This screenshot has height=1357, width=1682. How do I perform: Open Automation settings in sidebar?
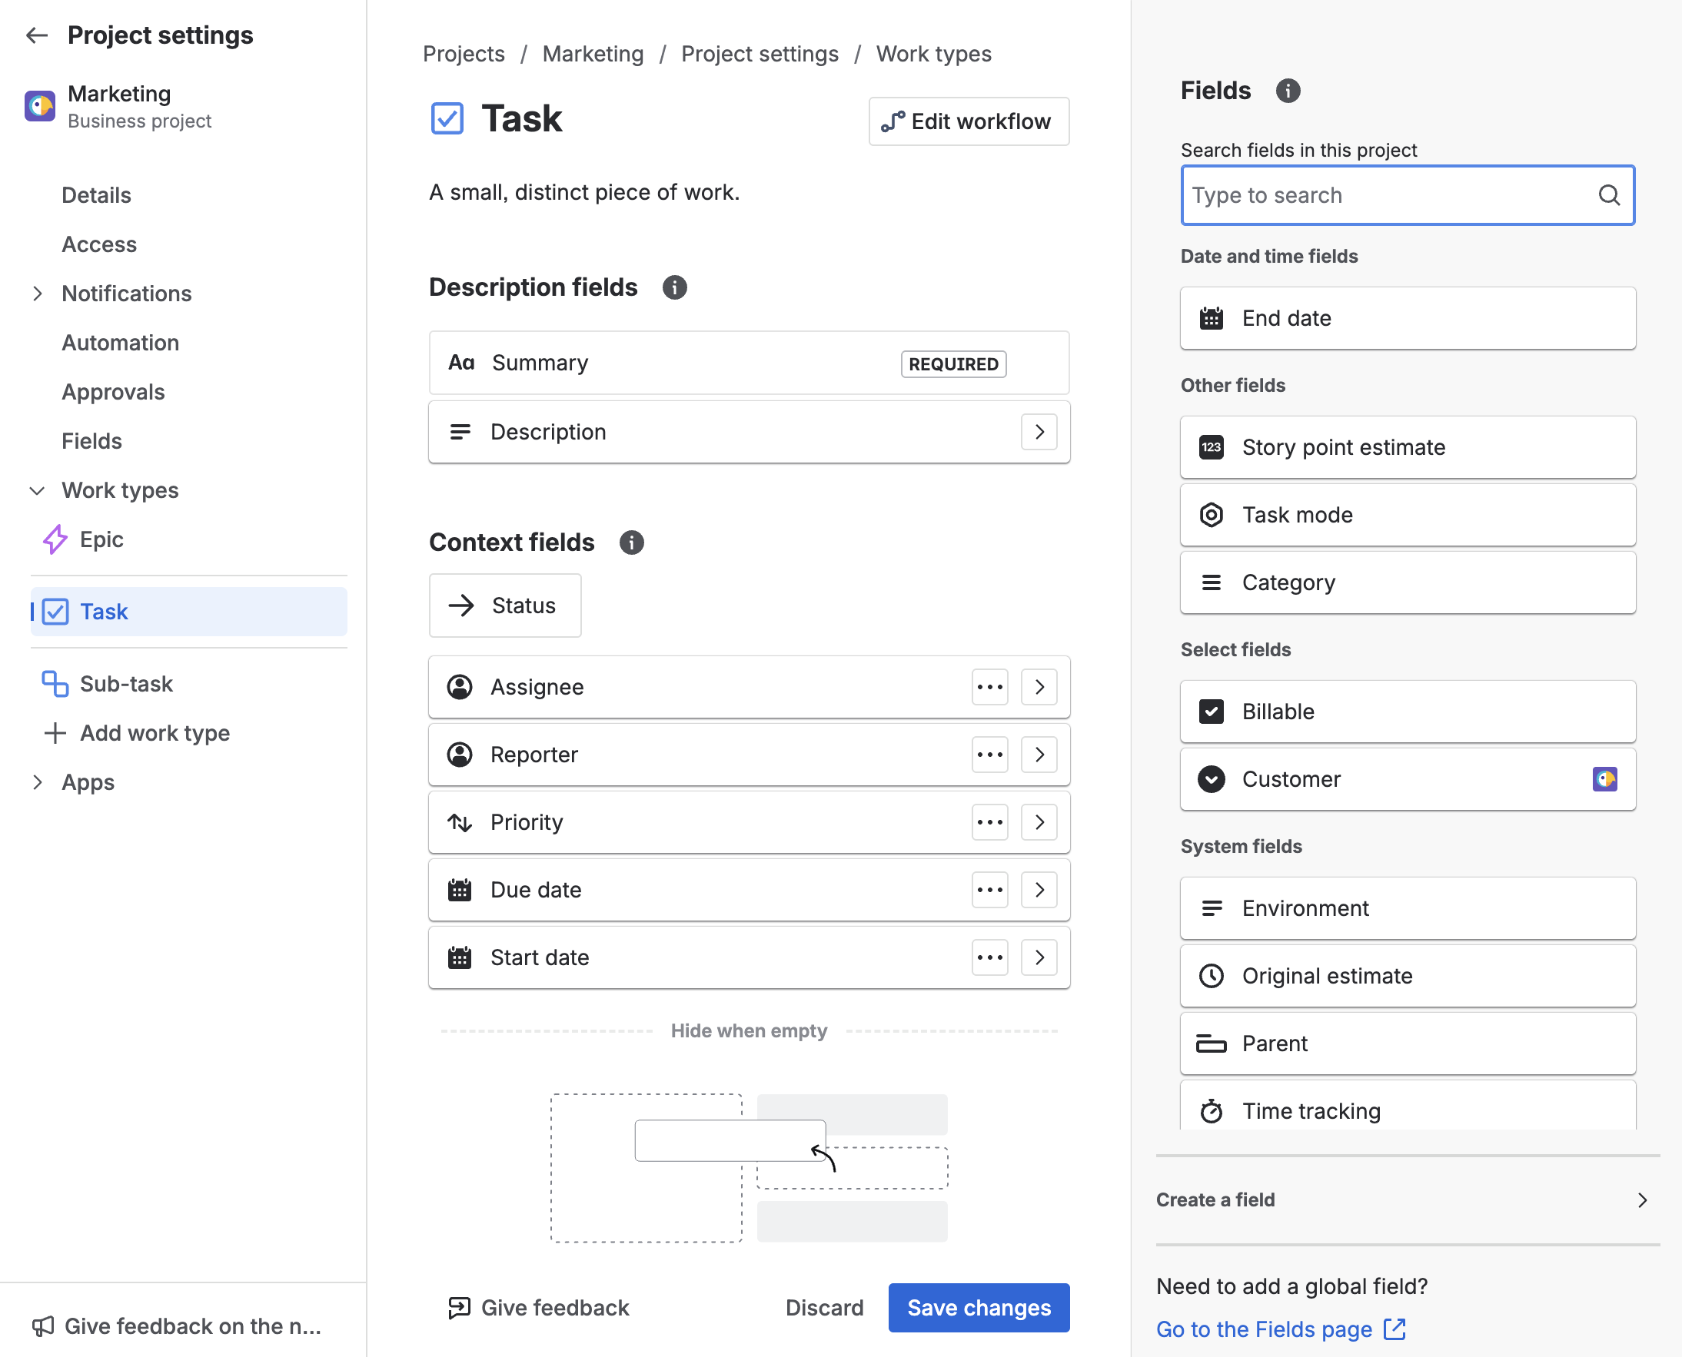click(x=121, y=343)
